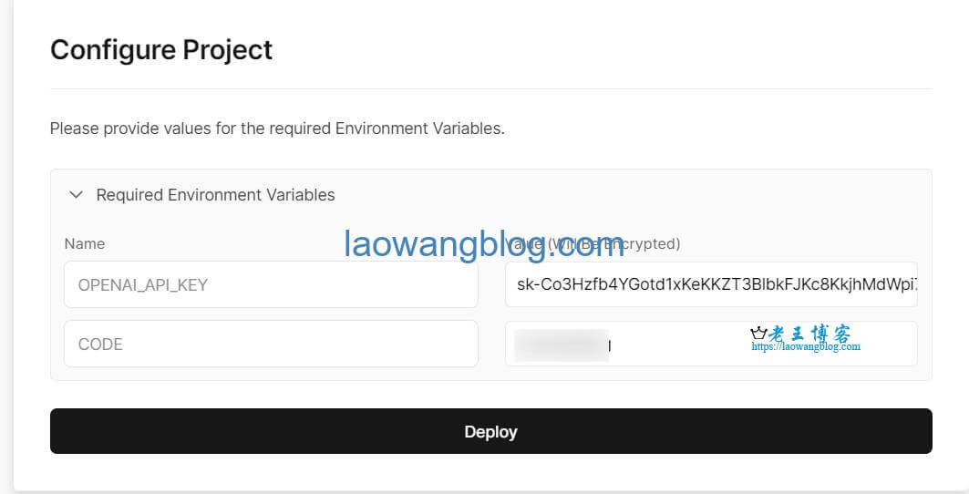Click the crown icon in the watermark
969x494 pixels.
click(758, 334)
